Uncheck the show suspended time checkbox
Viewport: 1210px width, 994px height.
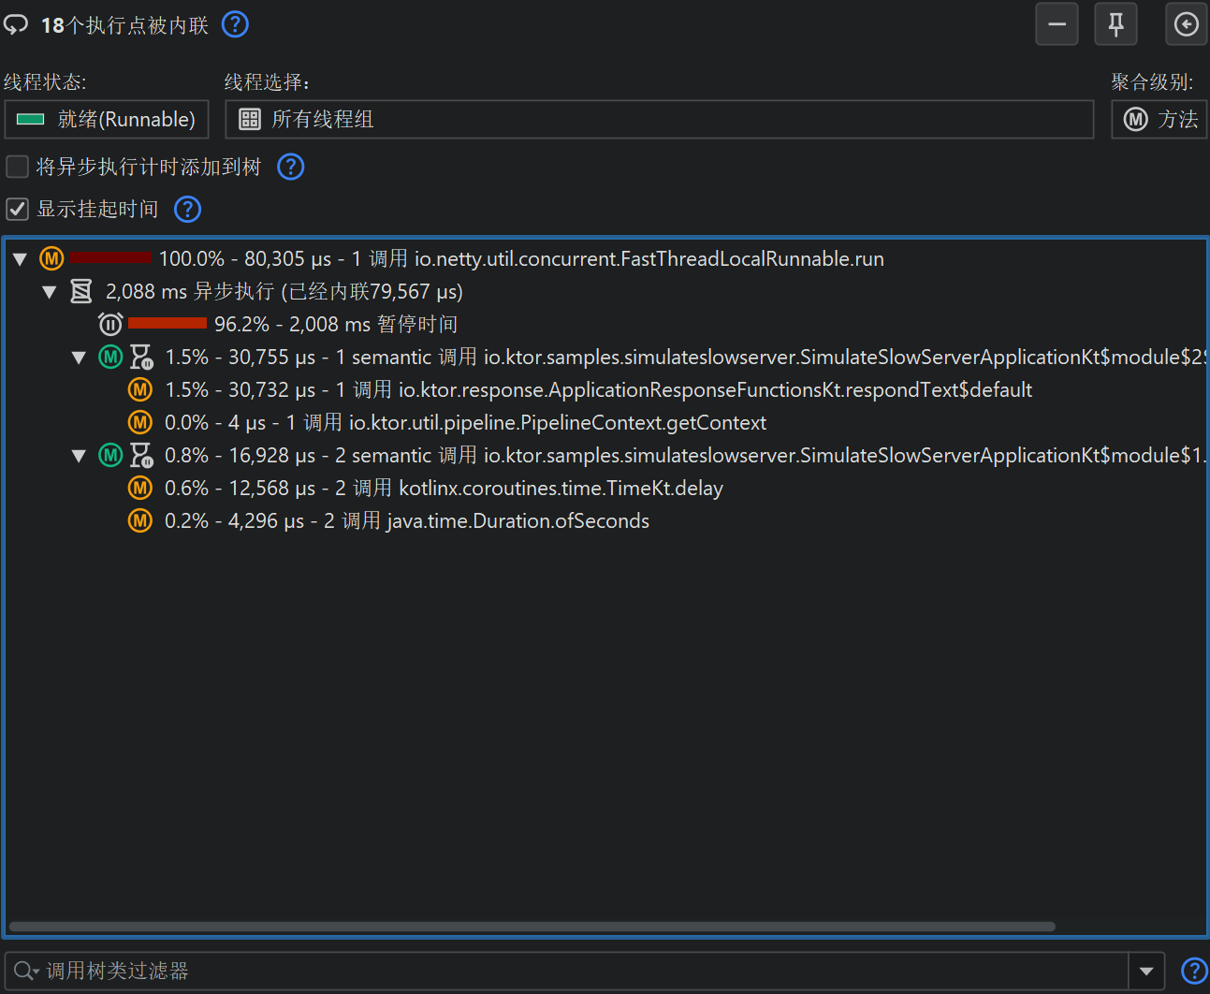18,209
